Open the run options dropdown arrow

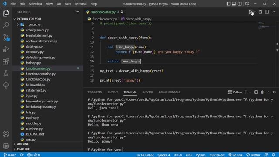tap(255, 12)
